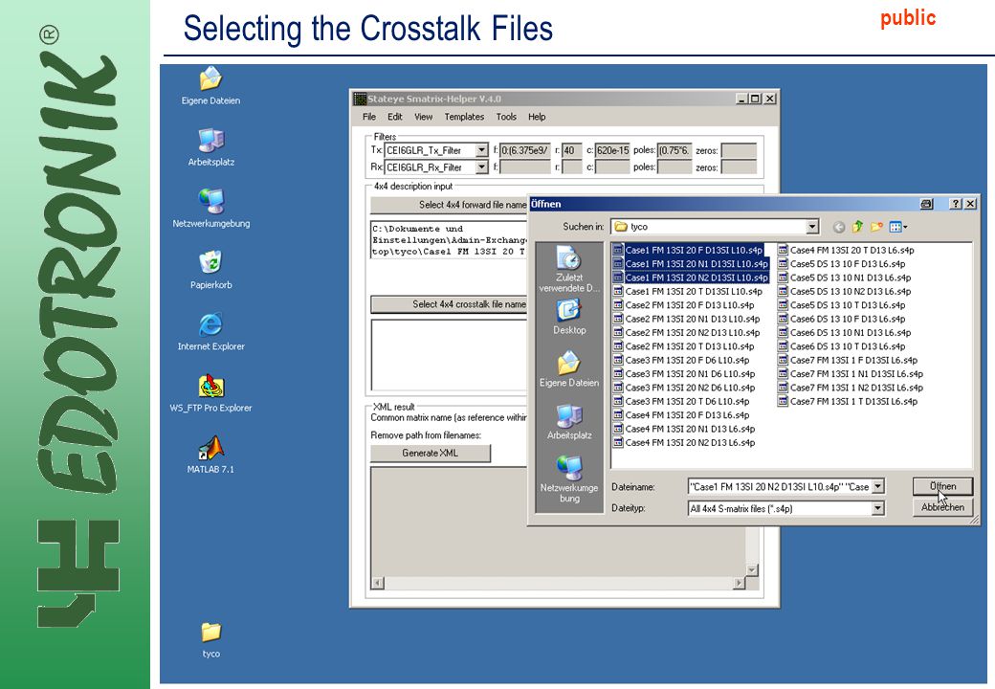This screenshot has height=689, width=995.
Task: Click Select 4x4 crosstalk file name button
Action: point(450,304)
